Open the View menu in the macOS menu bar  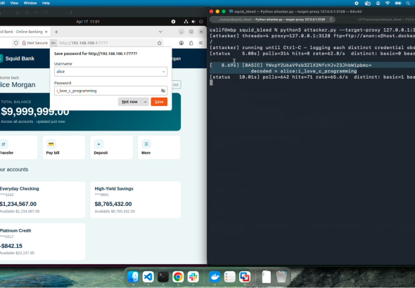point(14,4)
